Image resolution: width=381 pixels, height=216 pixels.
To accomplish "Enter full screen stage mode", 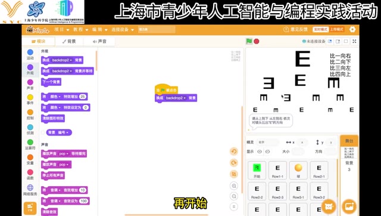I will (354, 41).
